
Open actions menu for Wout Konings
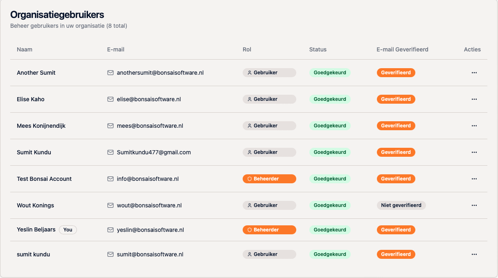(x=474, y=205)
